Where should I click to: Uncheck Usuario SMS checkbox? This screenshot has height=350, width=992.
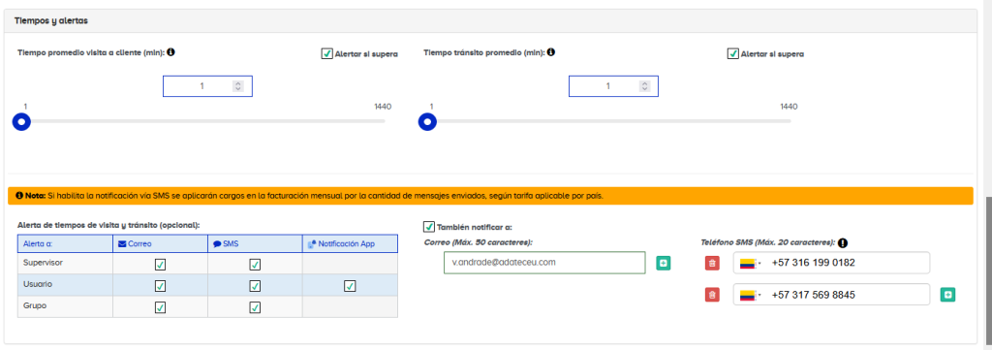255,286
